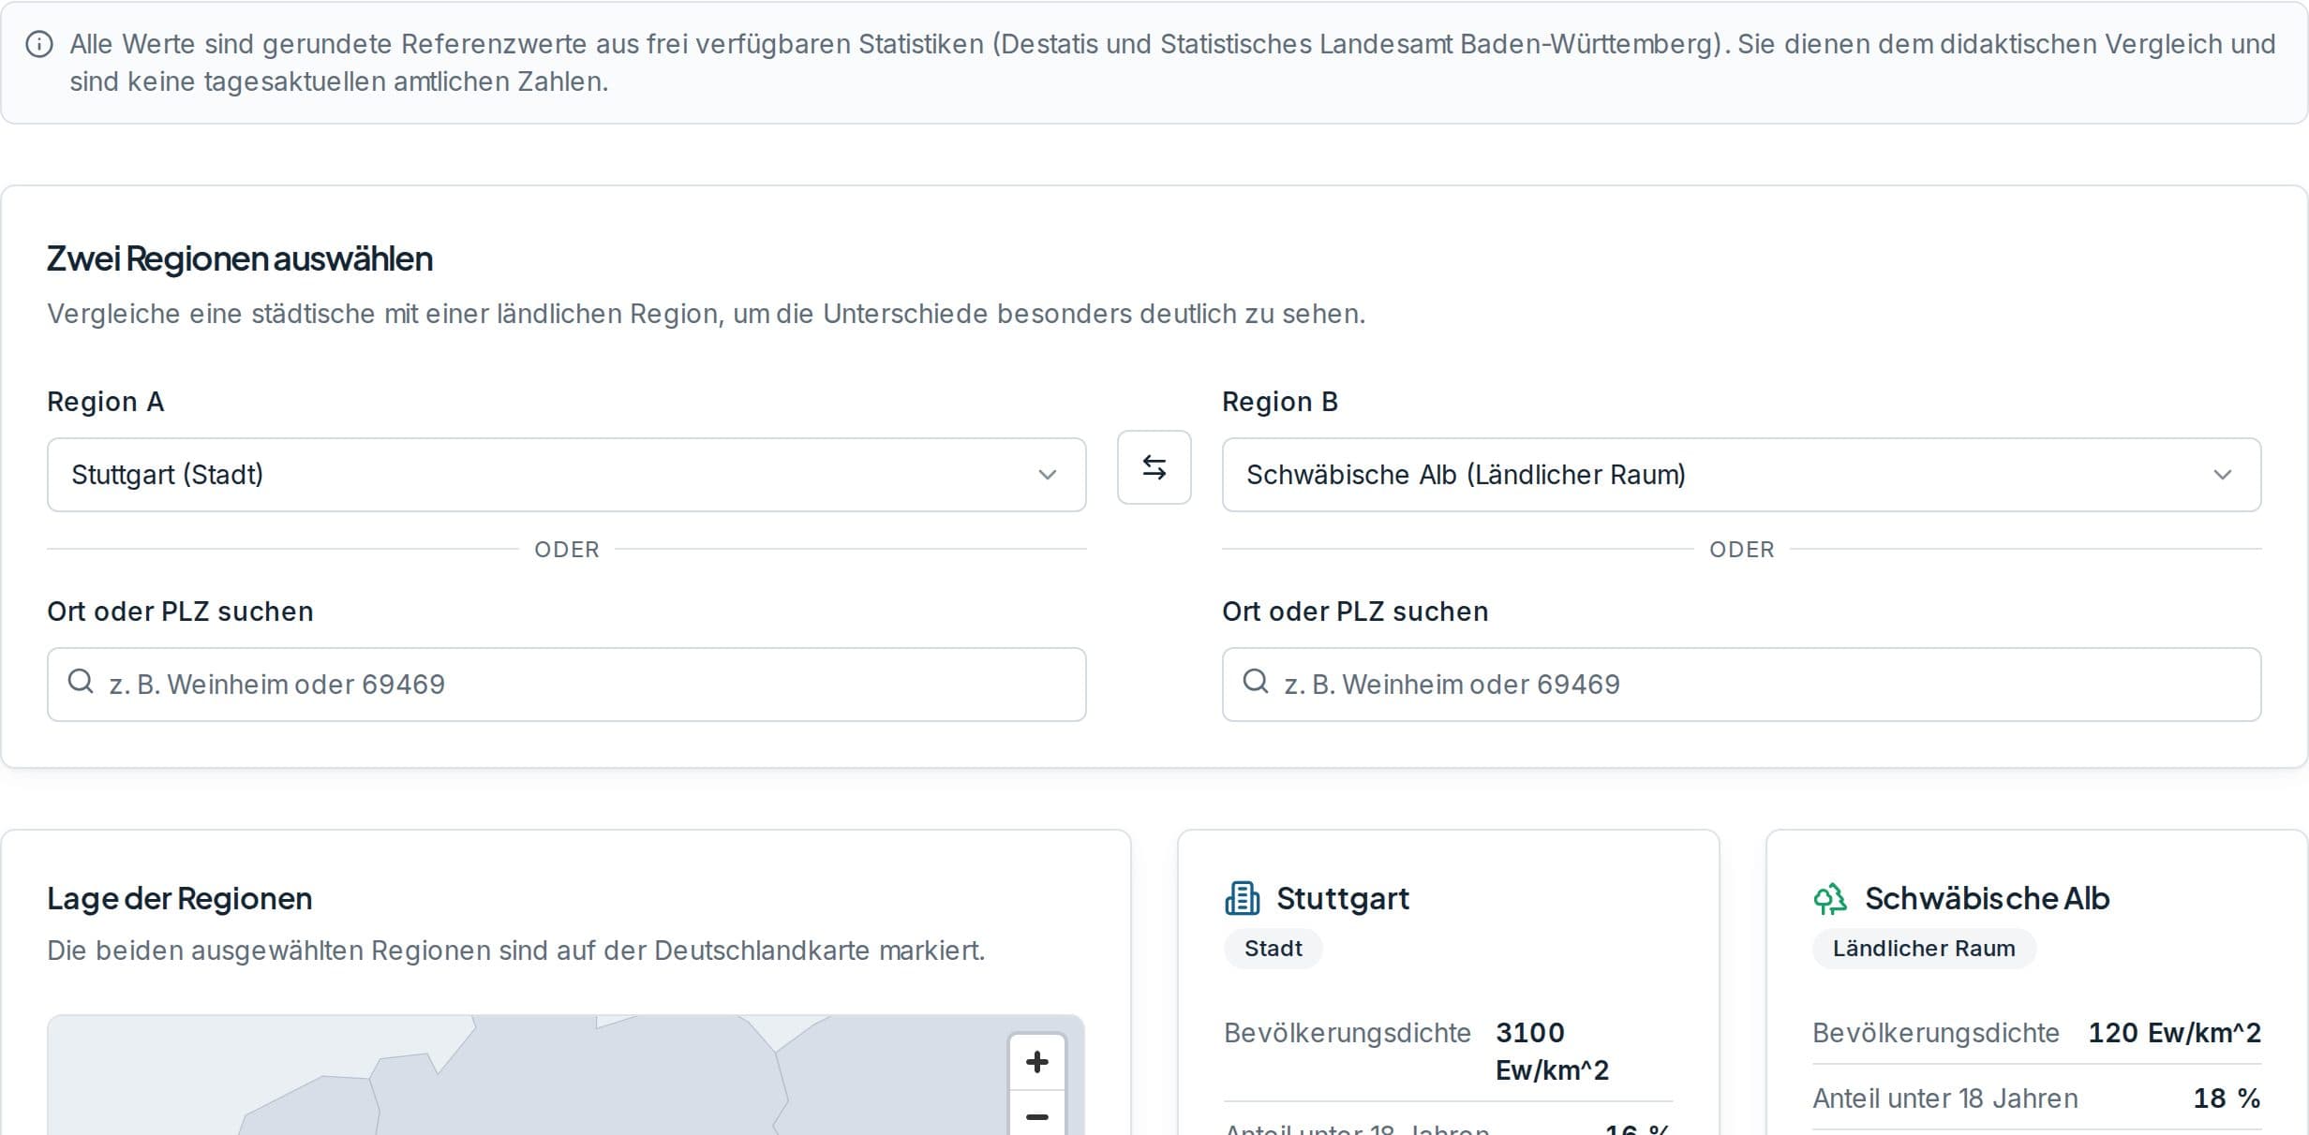This screenshot has width=2309, height=1135.
Task: Click the Germany map area
Action: point(525,1077)
